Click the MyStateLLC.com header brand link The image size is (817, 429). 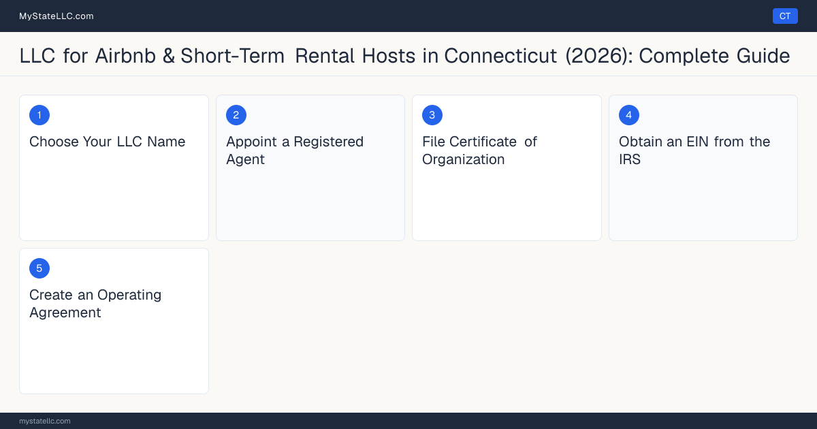coord(57,16)
